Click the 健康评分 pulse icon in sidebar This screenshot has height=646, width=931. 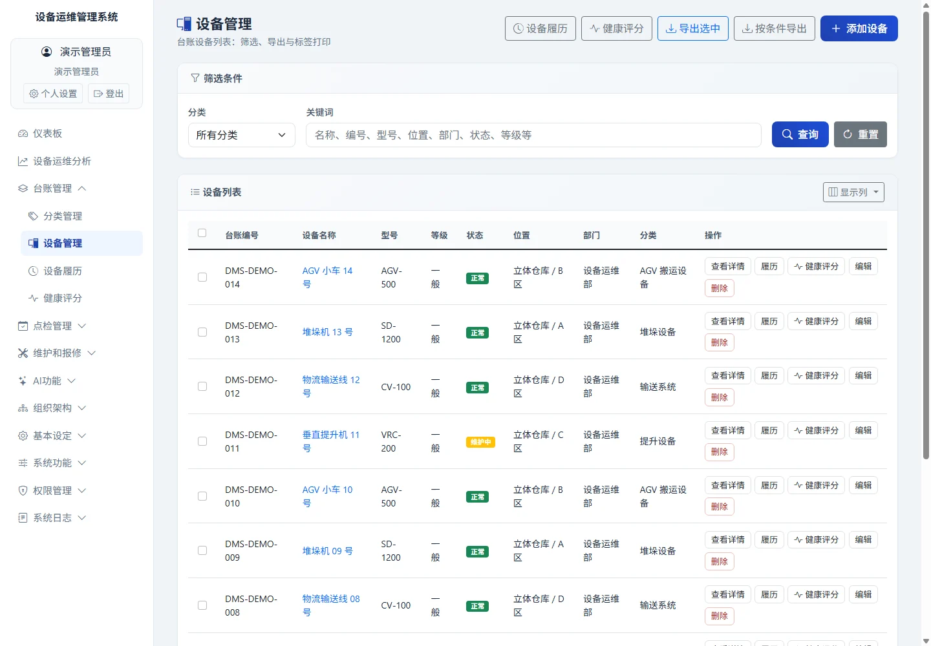tap(33, 298)
